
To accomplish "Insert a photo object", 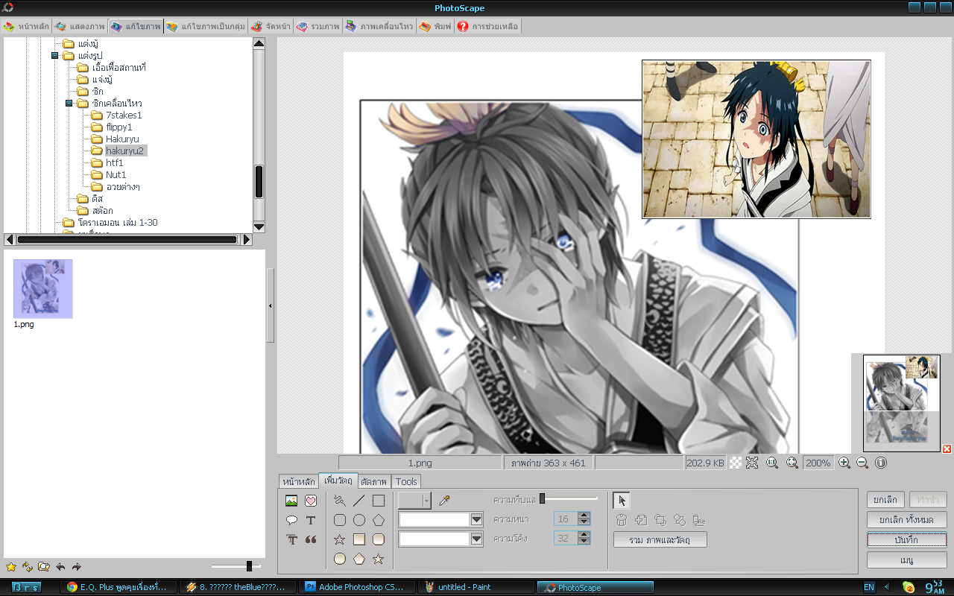I will pyautogui.click(x=291, y=501).
